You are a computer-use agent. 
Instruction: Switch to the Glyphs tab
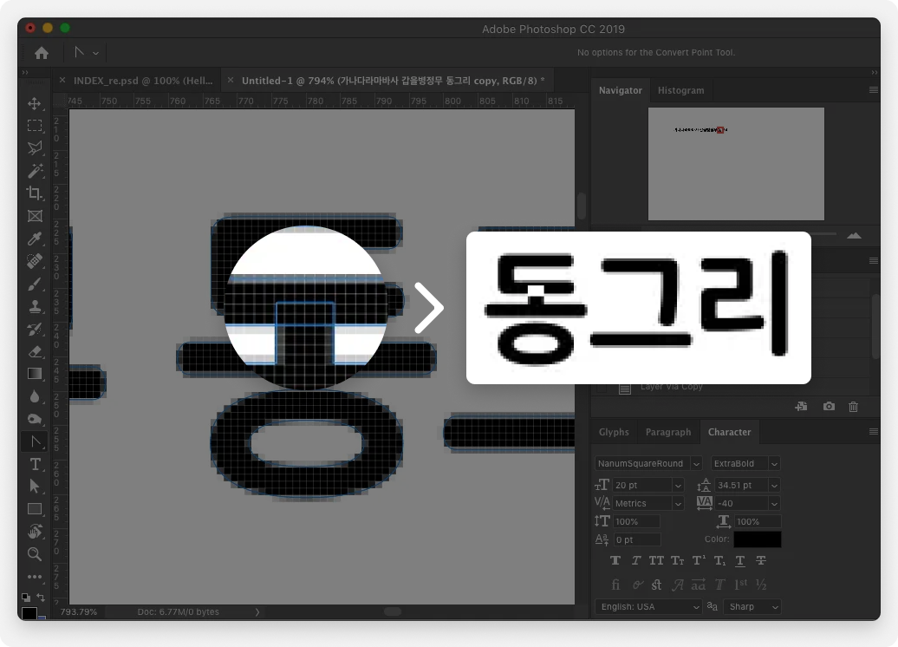click(614, 432)
